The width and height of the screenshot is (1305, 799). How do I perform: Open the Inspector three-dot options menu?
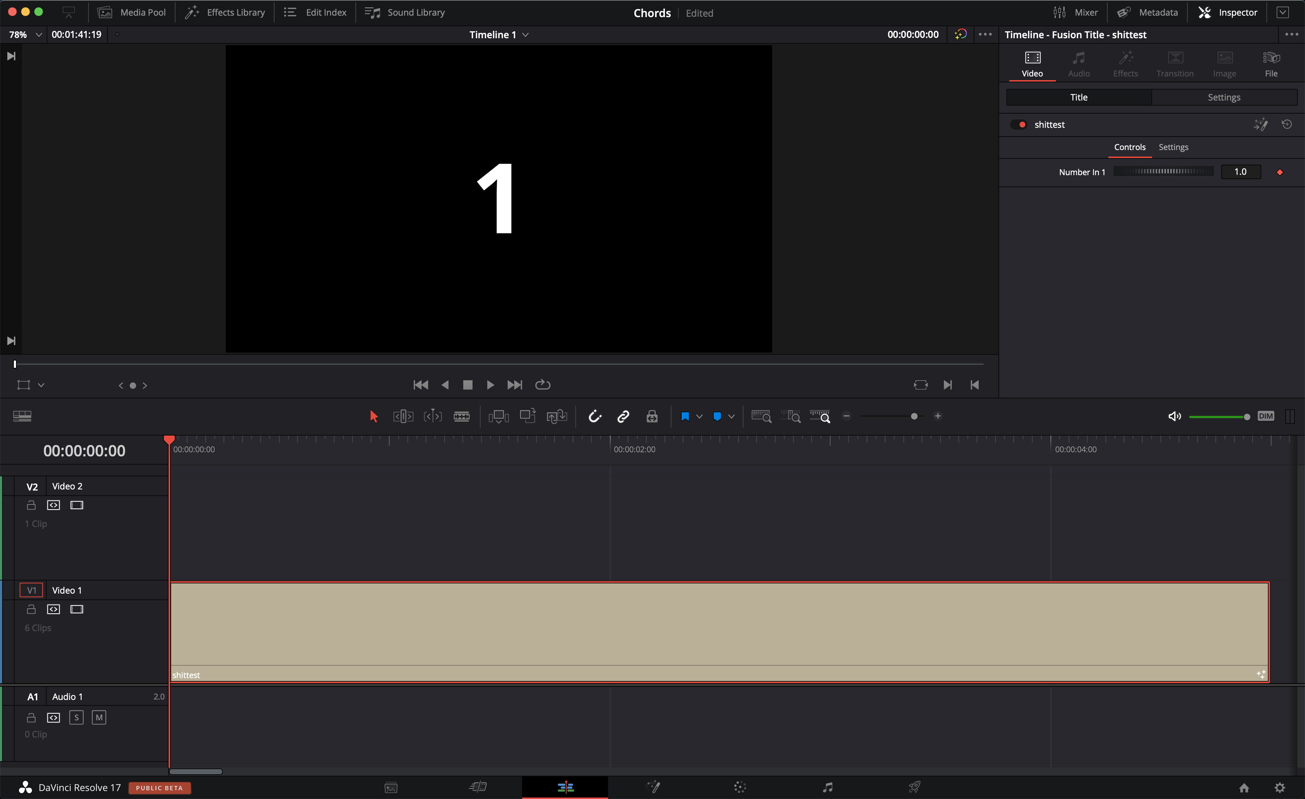click(x=1291, y=35)
